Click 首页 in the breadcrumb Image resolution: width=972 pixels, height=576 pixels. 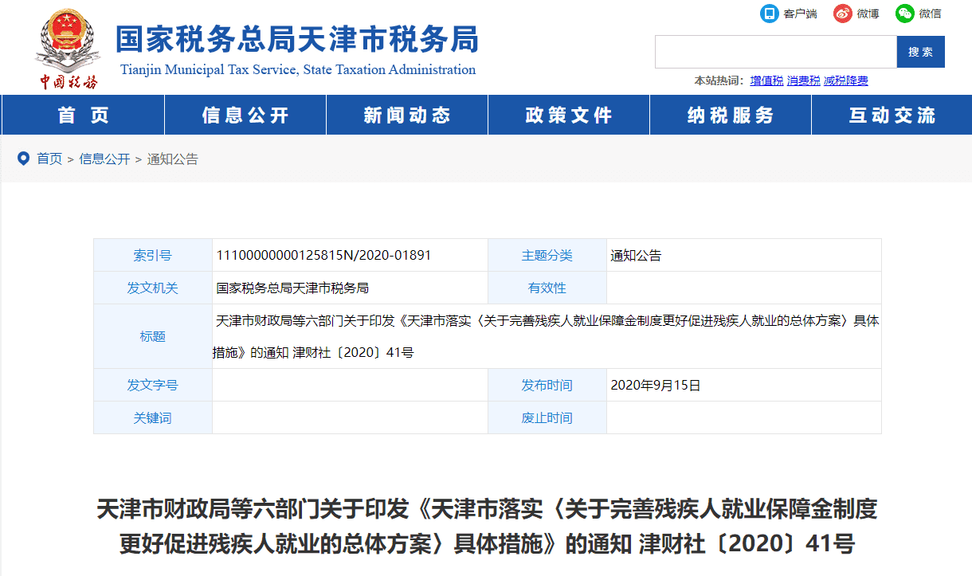click(x=49, y=159)
